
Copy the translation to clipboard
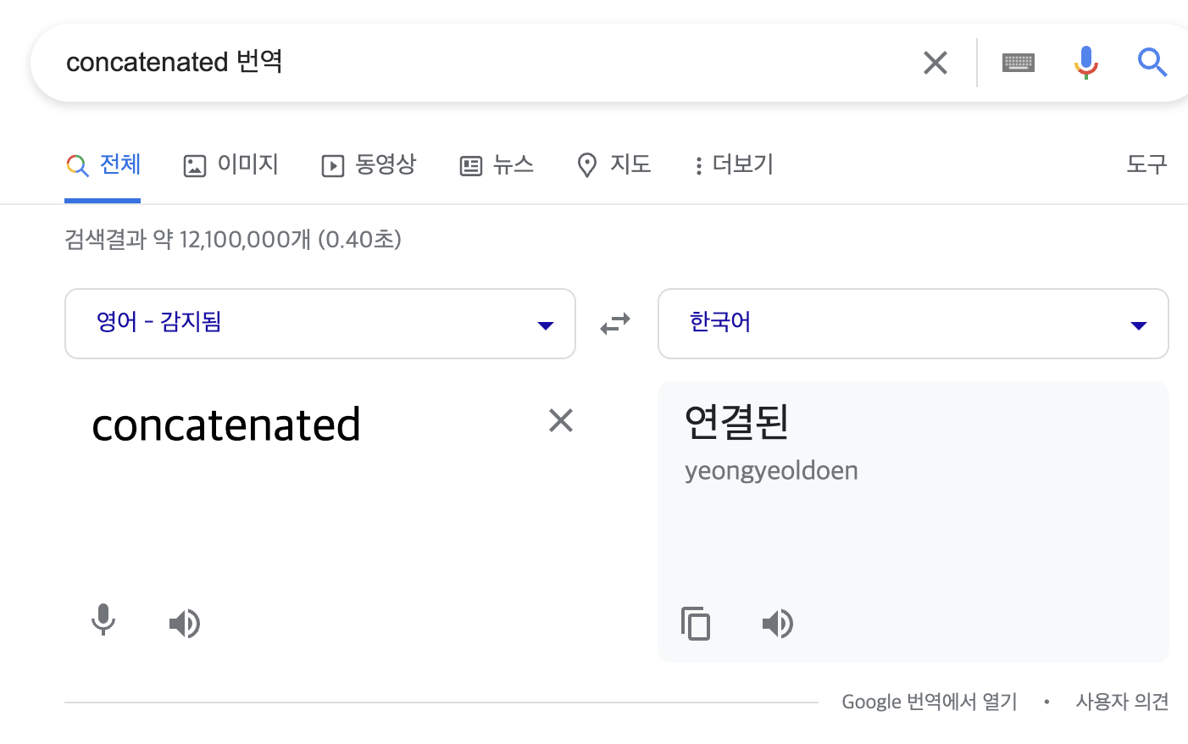click(x=696, y=624)
